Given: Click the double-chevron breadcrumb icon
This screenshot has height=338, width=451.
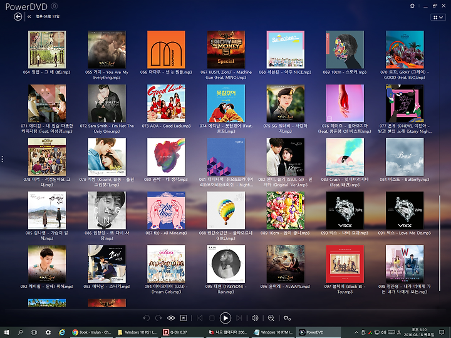Looking at the screenshot, I should point(29,17).
